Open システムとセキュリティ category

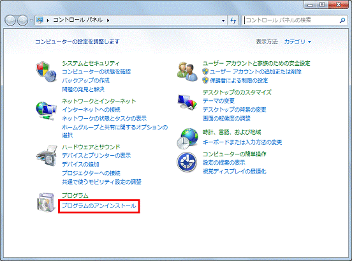pos(91,63)
